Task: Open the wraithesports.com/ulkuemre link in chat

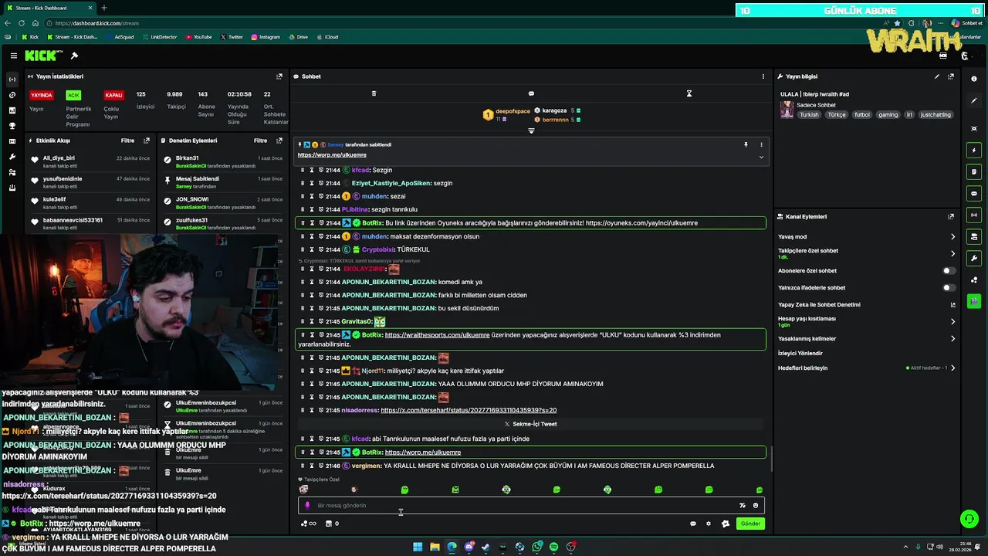Action: [437, 335]
